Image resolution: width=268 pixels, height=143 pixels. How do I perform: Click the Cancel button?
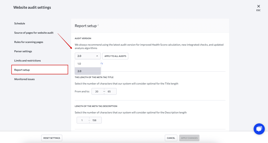click(x=171, y=138)
